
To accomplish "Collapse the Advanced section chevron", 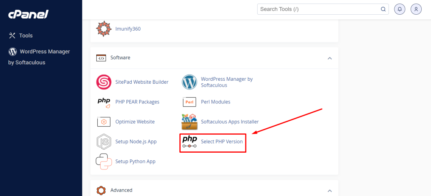I will [x=330, y=191].
